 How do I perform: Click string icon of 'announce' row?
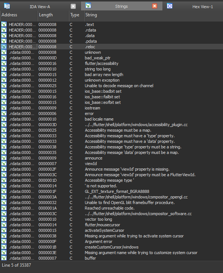[x=4, y=158]
